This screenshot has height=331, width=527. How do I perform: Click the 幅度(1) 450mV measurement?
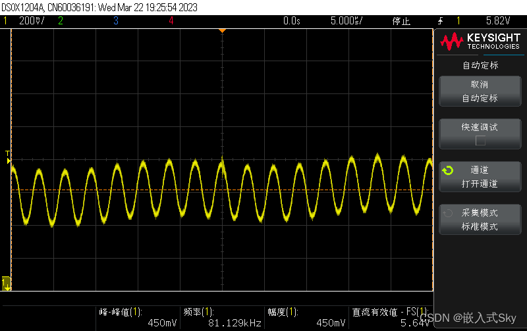point(306,318)
